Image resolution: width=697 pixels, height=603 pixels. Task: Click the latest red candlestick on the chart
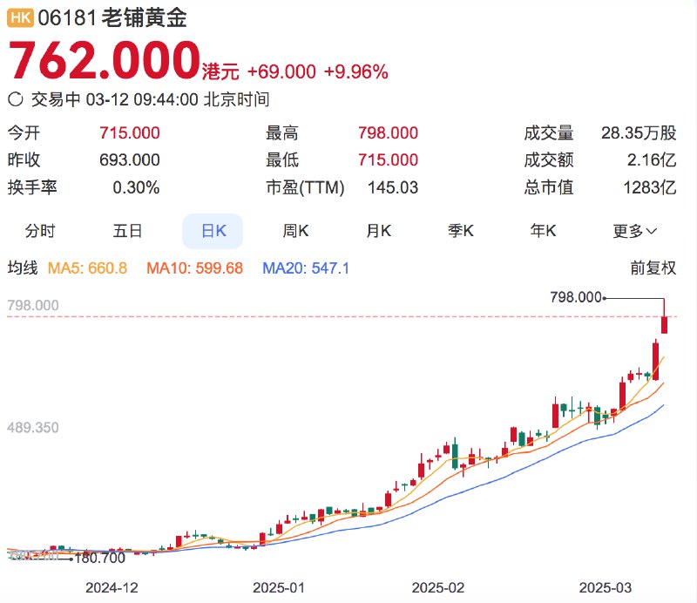click(664, 325)
